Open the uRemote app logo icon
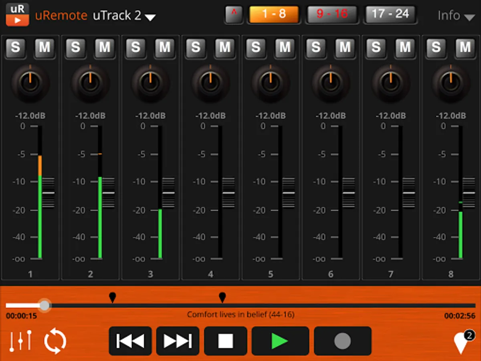 coord(18,15)
